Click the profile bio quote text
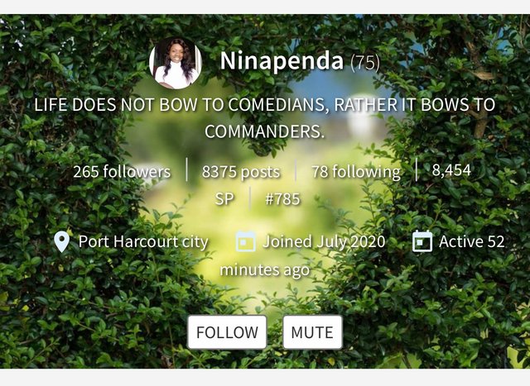Viewport: 530px width, 386px height. point(265,117)
